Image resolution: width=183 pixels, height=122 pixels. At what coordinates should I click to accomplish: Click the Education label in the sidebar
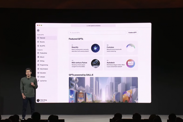tap(43, 73)
